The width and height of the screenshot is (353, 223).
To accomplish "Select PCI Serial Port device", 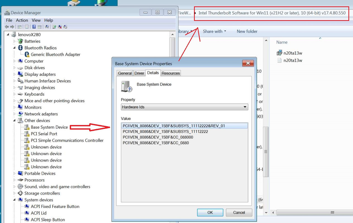I will (x=44, y=134).
